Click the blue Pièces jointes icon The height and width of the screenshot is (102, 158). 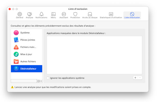click(16, 40)
